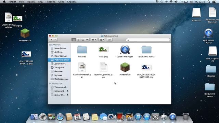Screen dimensions: 219x123
Task: Select launcher_profiles.json in Finder window
Action: pyautogui.click(x=103, y=67)
